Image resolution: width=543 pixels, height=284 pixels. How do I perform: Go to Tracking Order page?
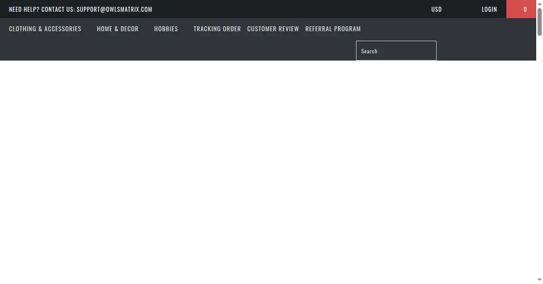217,29
